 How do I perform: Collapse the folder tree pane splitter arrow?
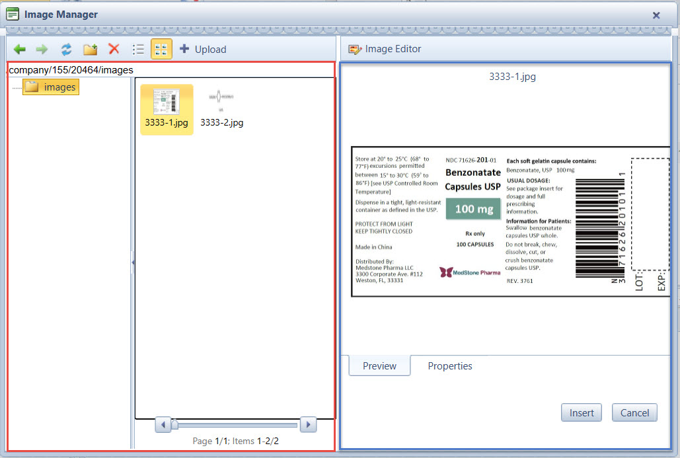[133, 262]
